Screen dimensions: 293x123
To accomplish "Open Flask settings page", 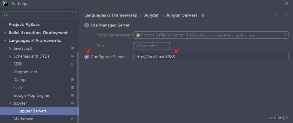I will (18, 87).
